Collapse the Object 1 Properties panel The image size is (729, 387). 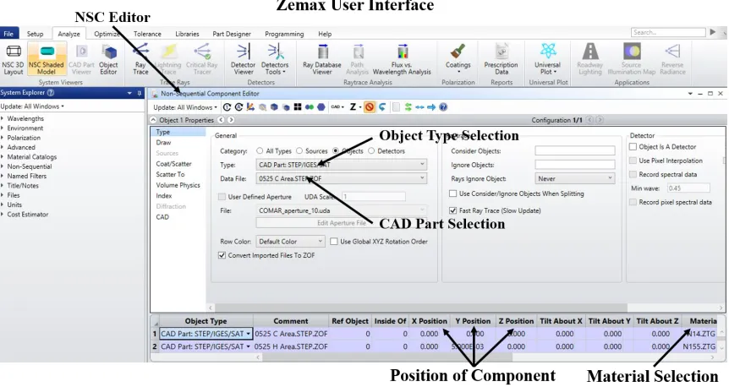[x=153, y=120]
